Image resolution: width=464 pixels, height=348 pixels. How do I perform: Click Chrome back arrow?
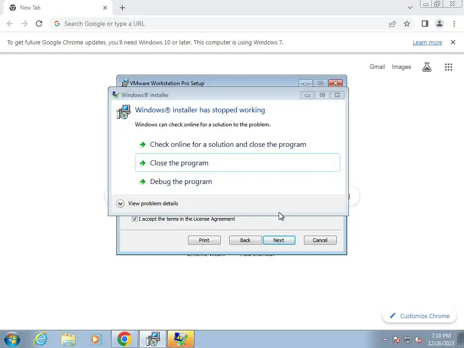click(10, 24)
